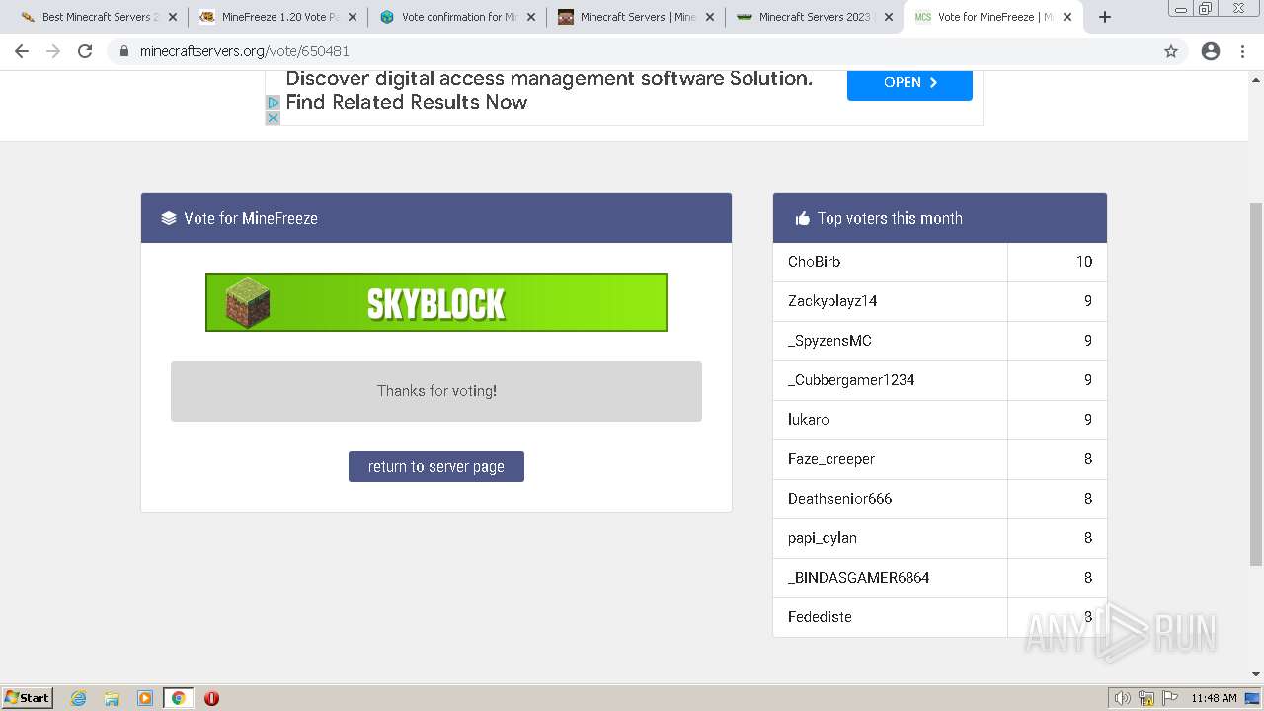Open the Chrome three-dot menu
The image size is (1264, 711).
coord(1243,51)
